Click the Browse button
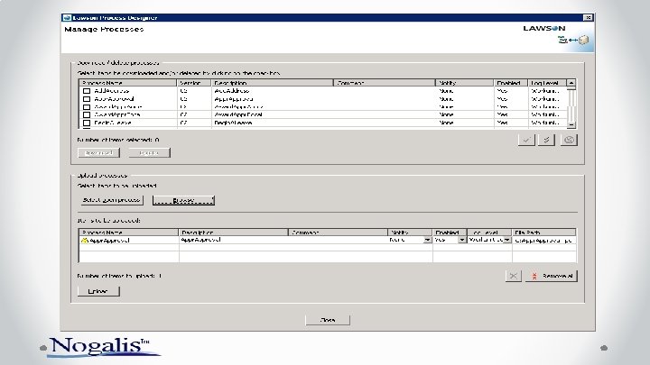The height and width of the screenshot is (365, 650). [183, 201]
